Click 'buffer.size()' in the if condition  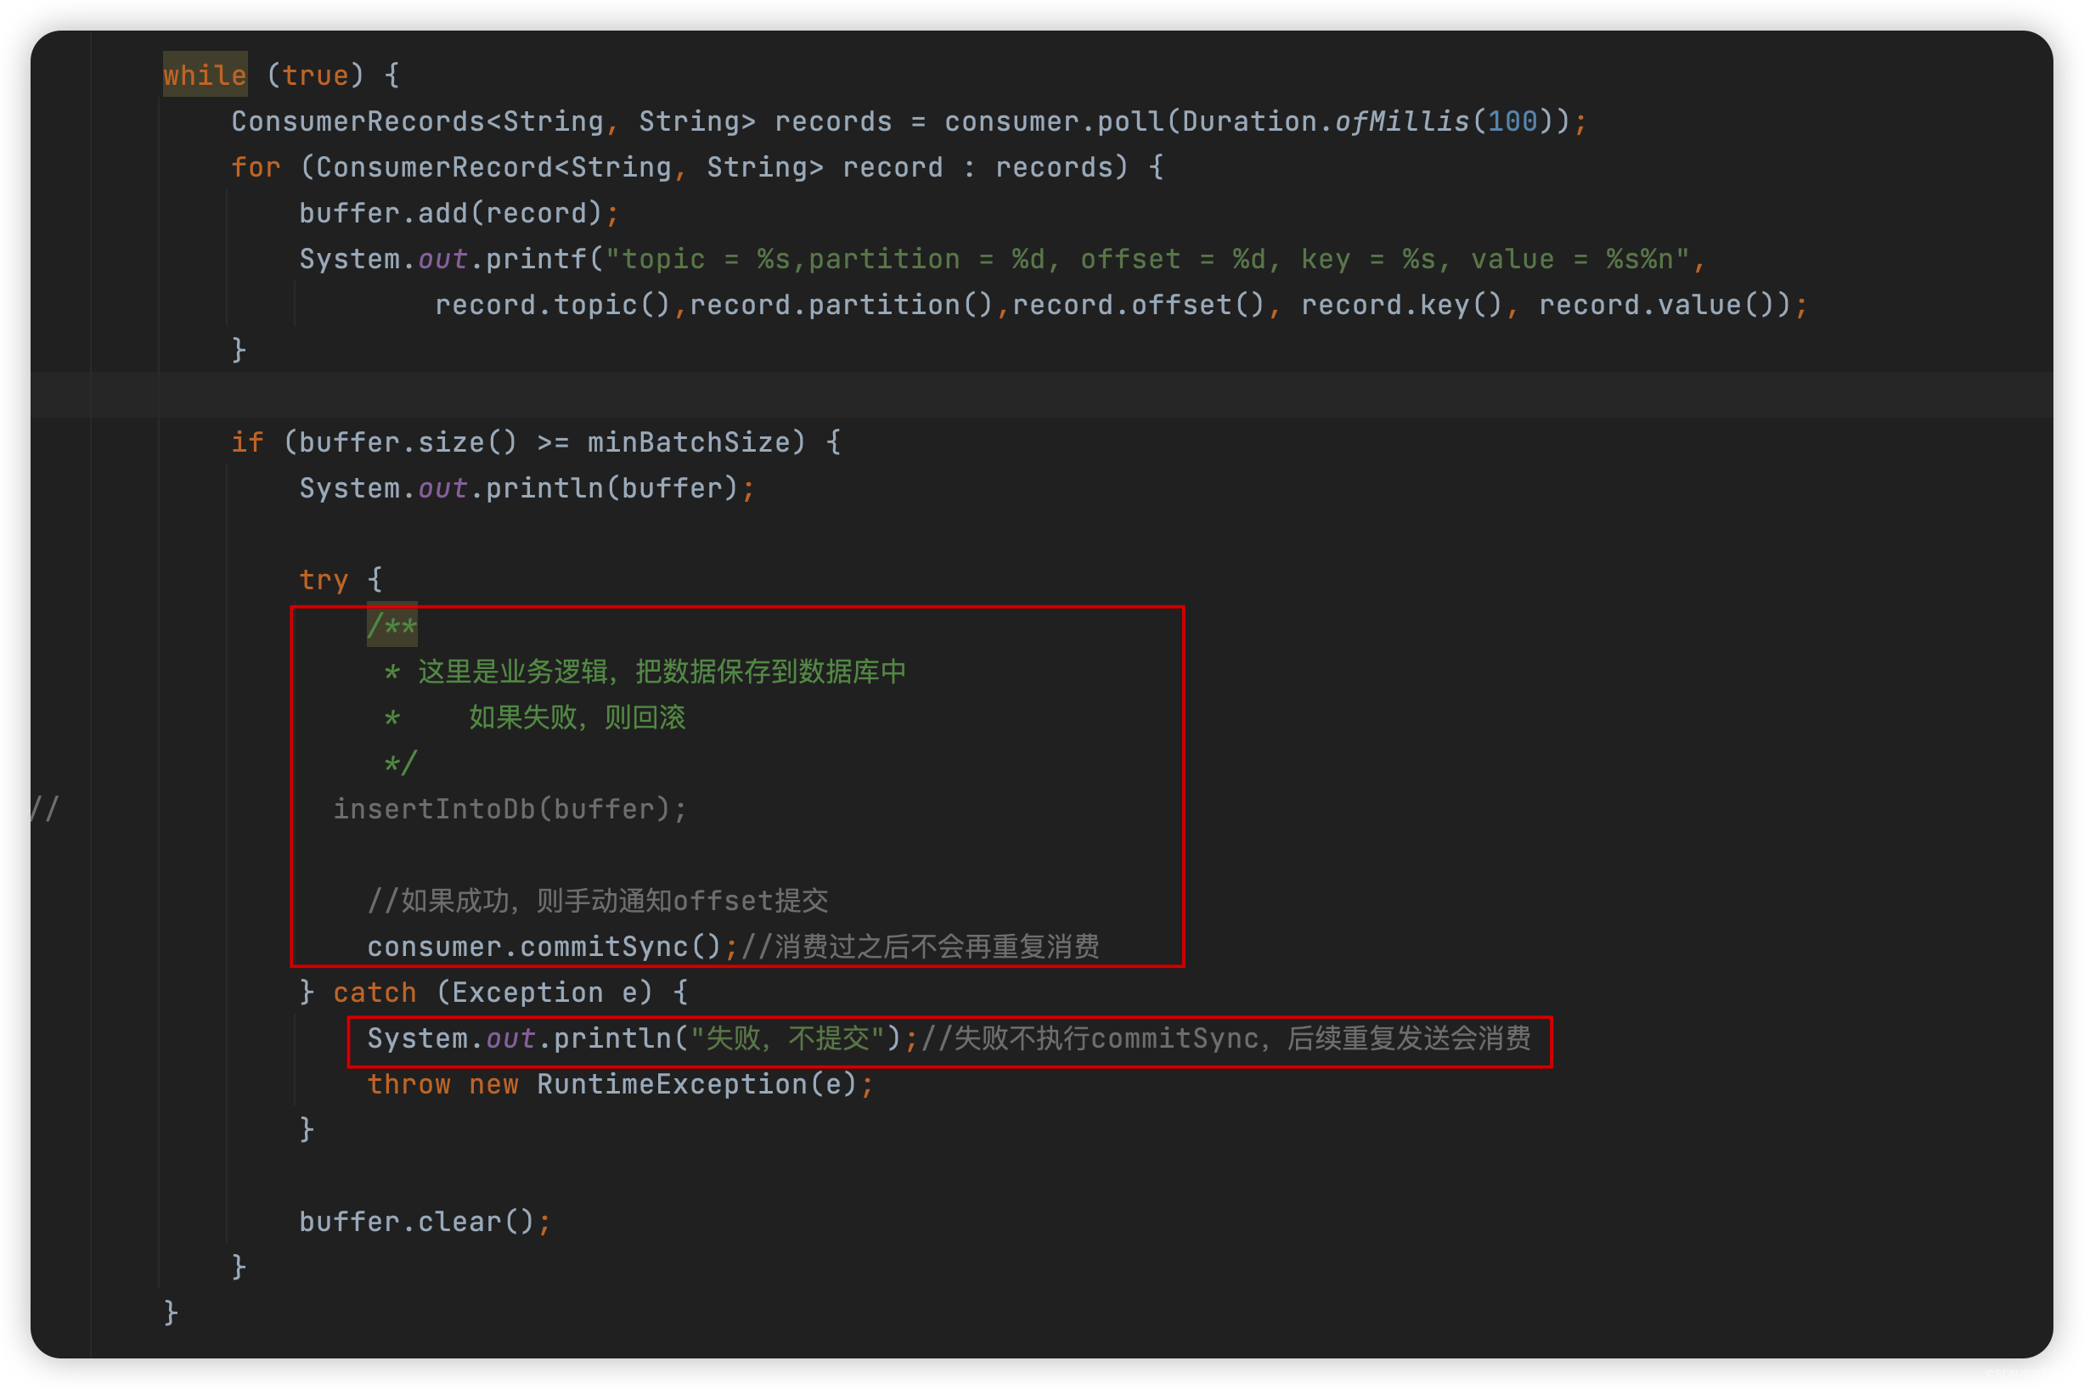pyautogui.click(x=408, y=443)
